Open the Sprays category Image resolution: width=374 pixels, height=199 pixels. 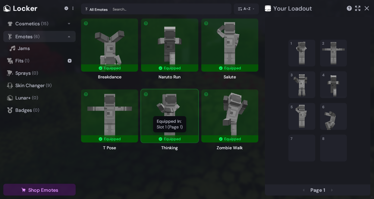(39, 73)
